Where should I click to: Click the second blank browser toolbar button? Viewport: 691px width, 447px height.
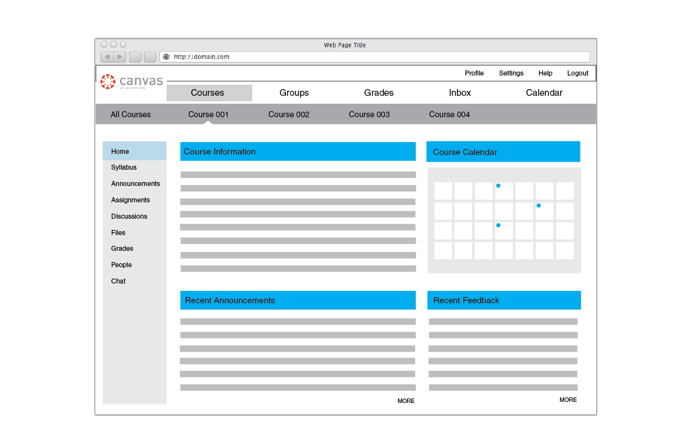point(150,57)
